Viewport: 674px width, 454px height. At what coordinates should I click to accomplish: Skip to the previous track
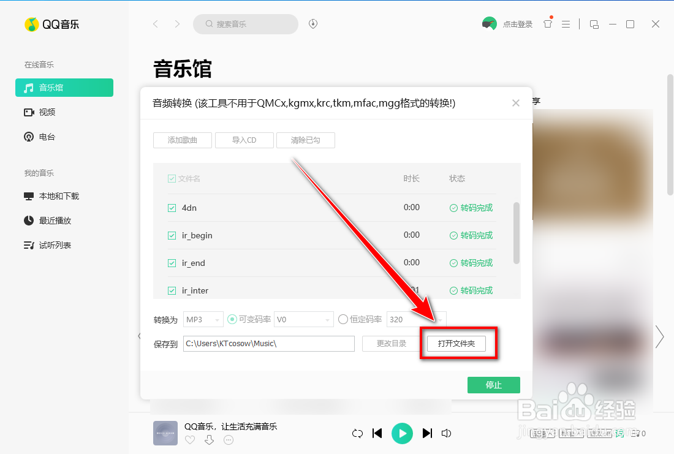pyautogui.click(x=377, y=433)
